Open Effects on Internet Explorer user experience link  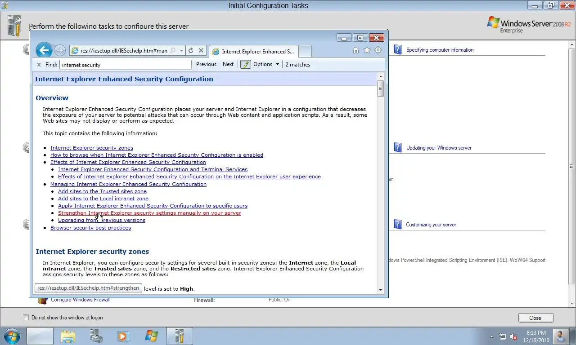[x=189, y=177]
